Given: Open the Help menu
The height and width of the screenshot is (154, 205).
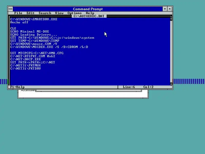Looking at the screenshot, I should point(90,13).
